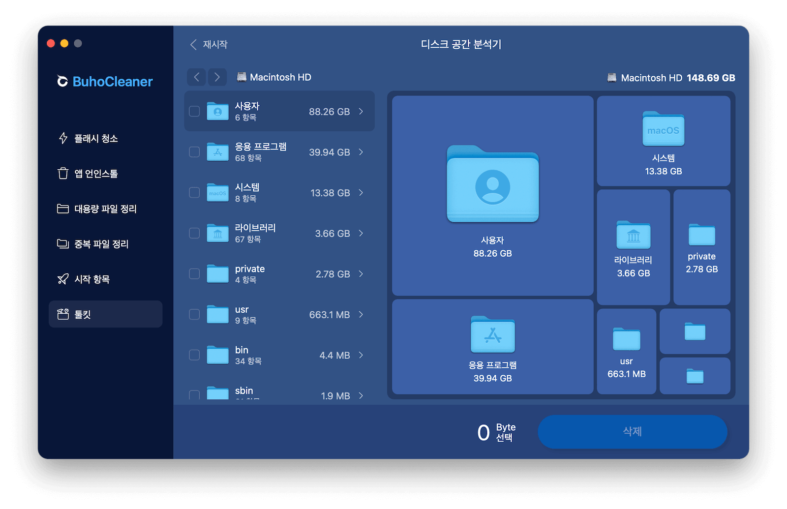Navigate back with left arrow button

tap(196, 77)
